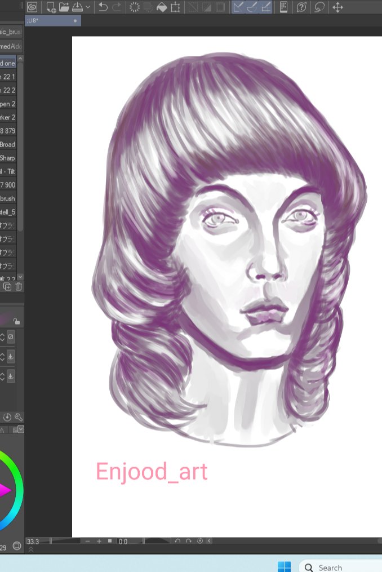382x572 pixels.
Task: Click the third tool property stepper arrows
Action: point(2,376)
